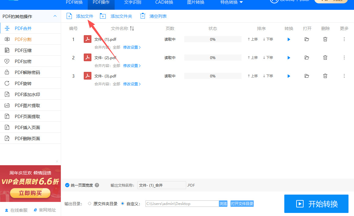Open PDF压缩 option
This screenshot has width=354, height=216.
pos(31,50)
